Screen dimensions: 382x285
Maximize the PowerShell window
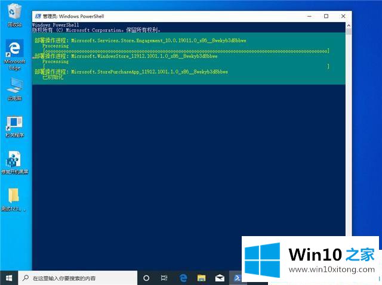tap(326, 16)
